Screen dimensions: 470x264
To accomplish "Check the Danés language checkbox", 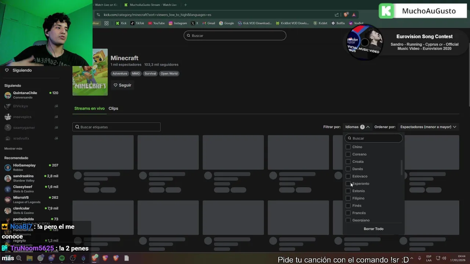I will coord(348,169).
